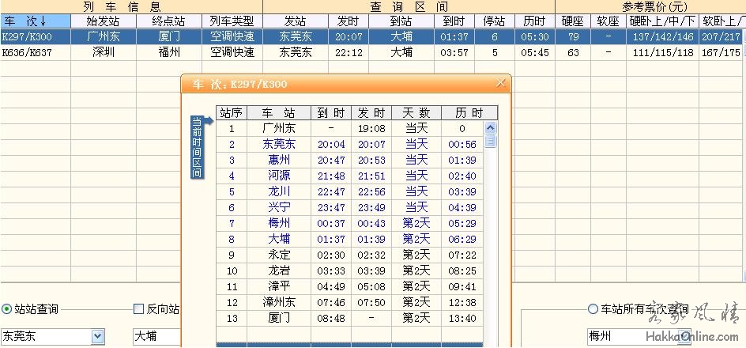
Task: Click the 车站 column header in popup
Action: coord(278,113)
